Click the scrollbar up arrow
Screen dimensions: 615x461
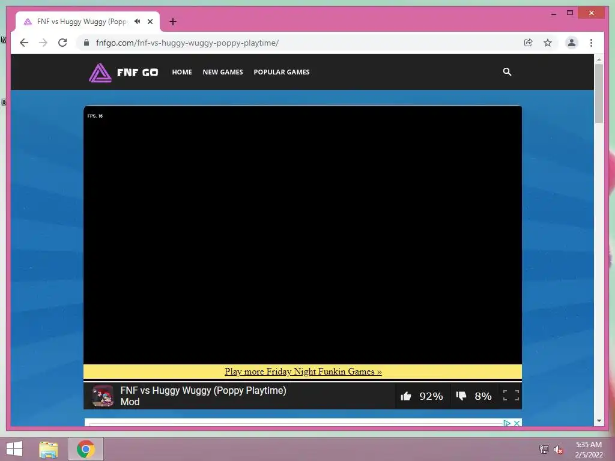599,59
